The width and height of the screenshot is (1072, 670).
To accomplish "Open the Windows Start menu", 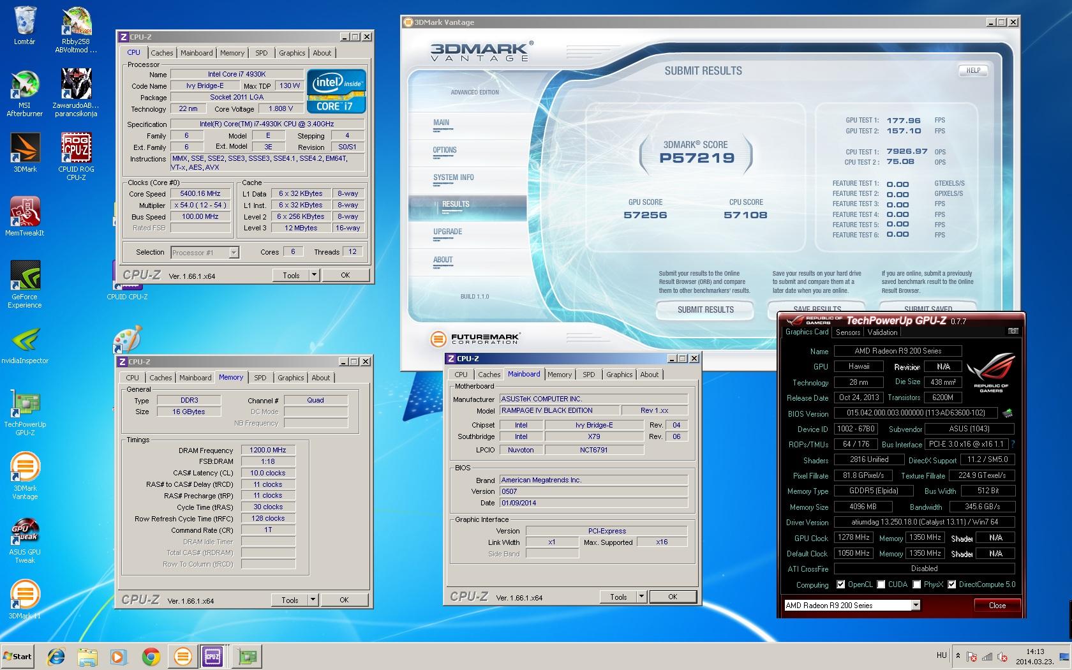I will click(17, 656).
